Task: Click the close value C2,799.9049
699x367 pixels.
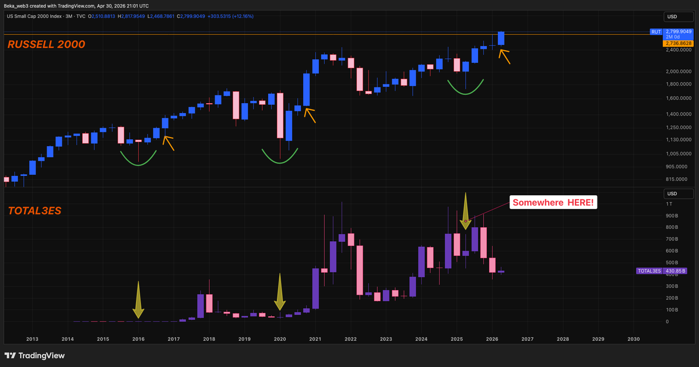Action: [x=191, y=16]
